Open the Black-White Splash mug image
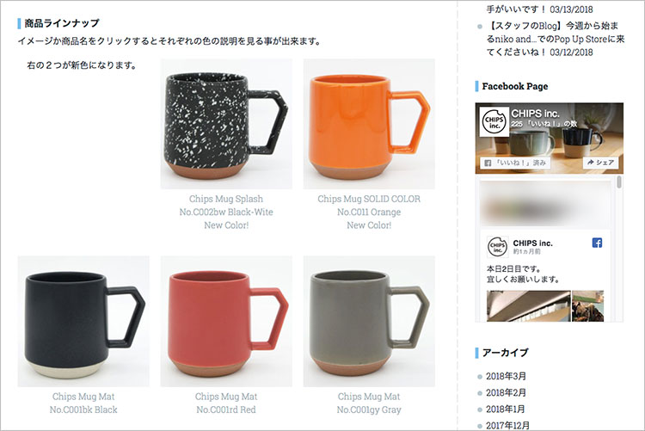 [226, 124]
